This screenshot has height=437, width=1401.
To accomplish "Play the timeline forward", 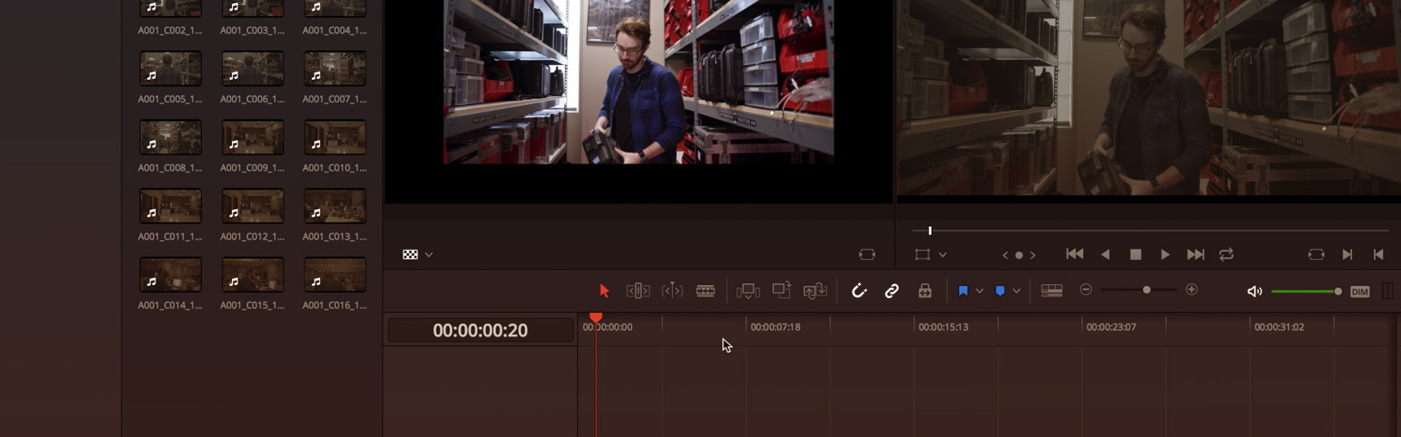I will 1165,254.
